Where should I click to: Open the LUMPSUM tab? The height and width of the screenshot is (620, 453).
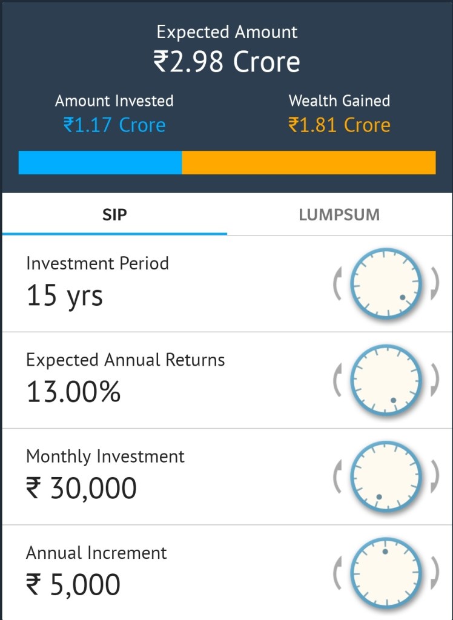[339, 215]
